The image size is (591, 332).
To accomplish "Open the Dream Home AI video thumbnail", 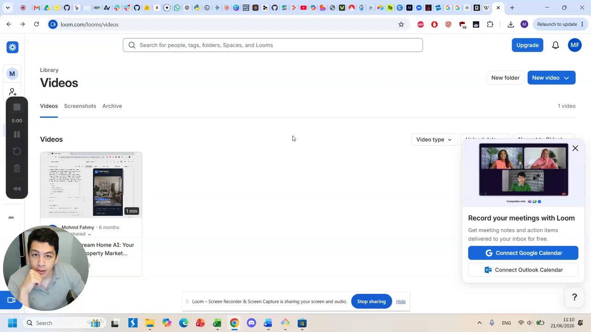I will coord(91,185).
